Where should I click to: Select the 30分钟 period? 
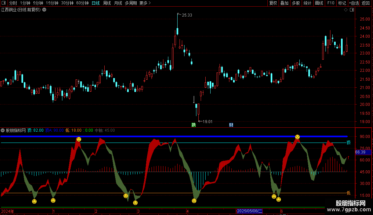[x=67, y=3]
